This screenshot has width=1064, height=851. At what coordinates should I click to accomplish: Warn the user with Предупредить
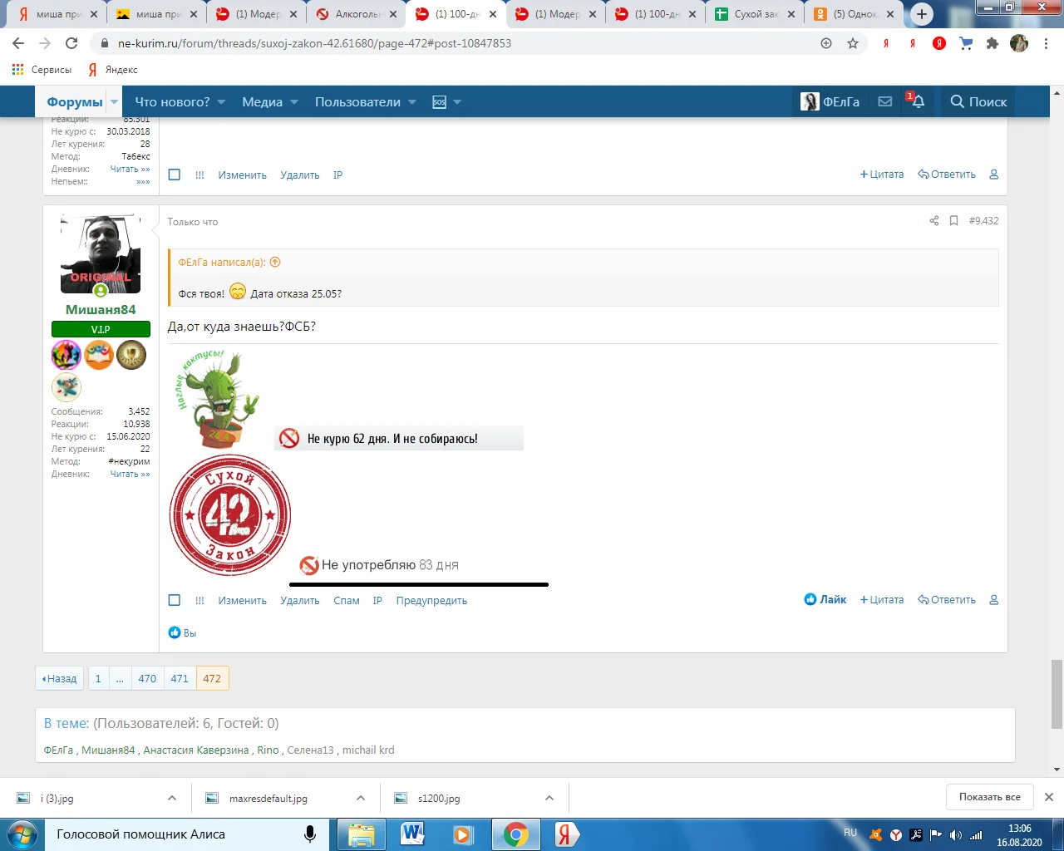point(431,600)
